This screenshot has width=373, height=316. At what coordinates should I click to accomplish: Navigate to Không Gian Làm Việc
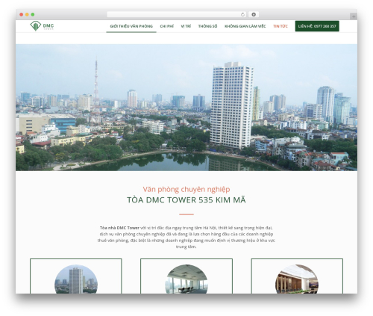coord(245,26)
